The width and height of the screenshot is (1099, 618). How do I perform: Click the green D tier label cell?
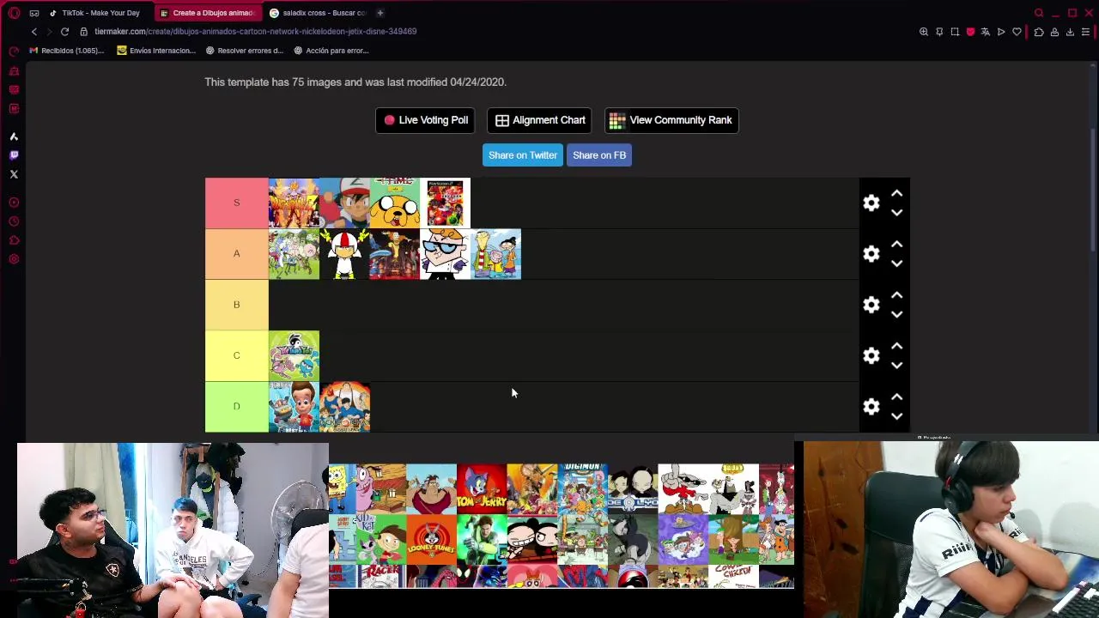237,406
